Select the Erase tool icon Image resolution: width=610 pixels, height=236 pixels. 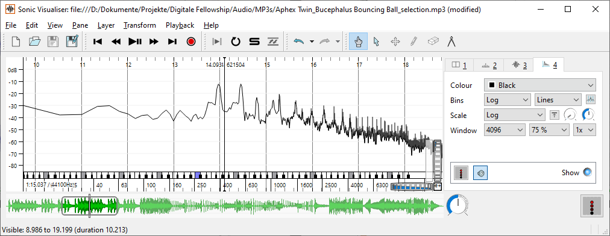[x=433, y=42]
